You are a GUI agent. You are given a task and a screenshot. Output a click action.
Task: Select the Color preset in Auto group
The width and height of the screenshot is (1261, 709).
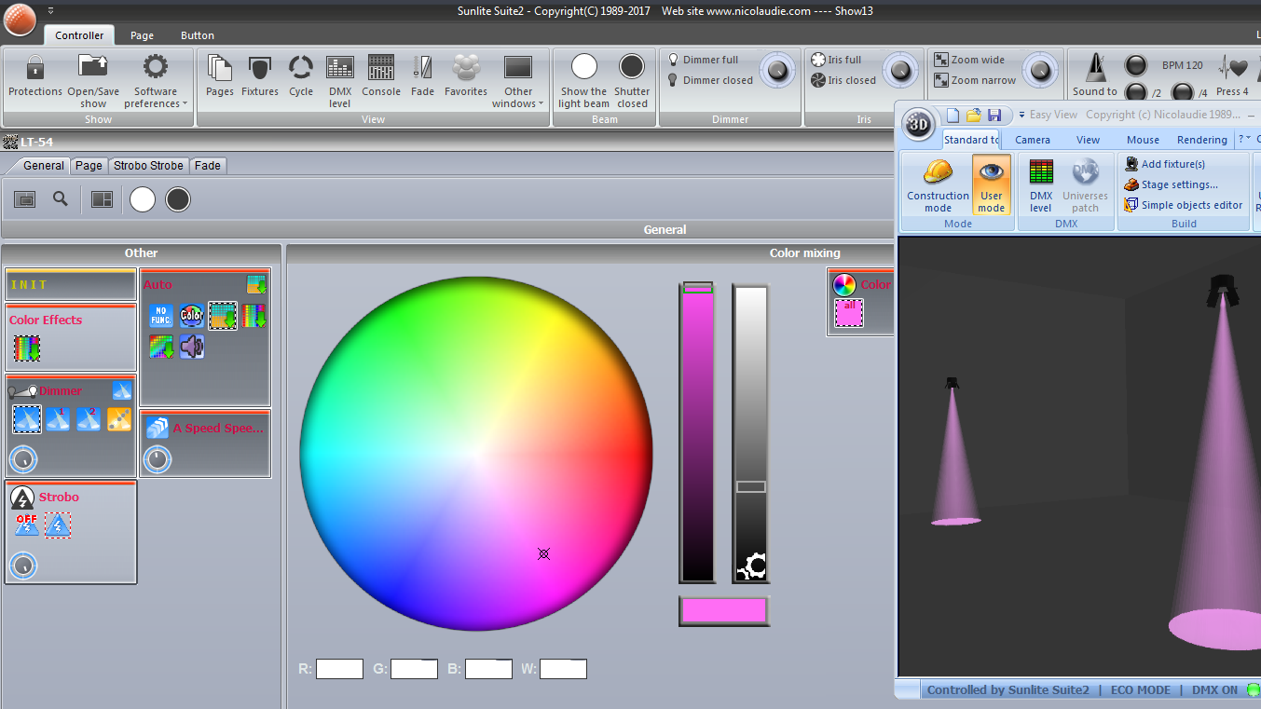pos(192,316)
